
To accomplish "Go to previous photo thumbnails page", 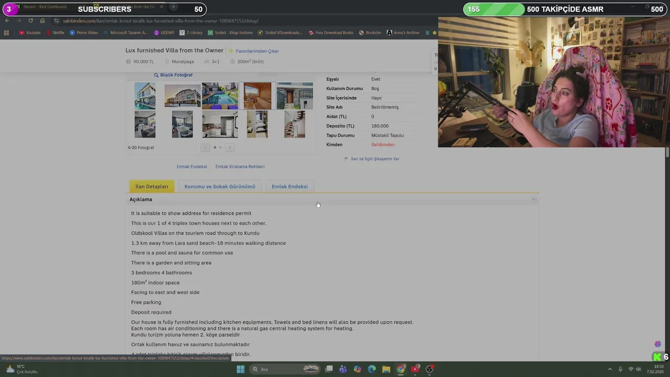I will coord(205,148).
